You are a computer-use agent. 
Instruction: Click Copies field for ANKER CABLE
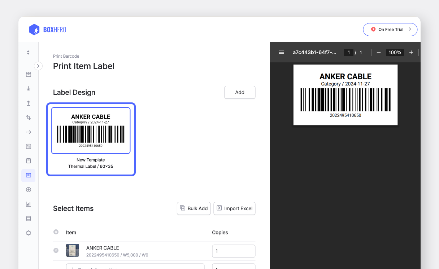click(x=233, y=251)
